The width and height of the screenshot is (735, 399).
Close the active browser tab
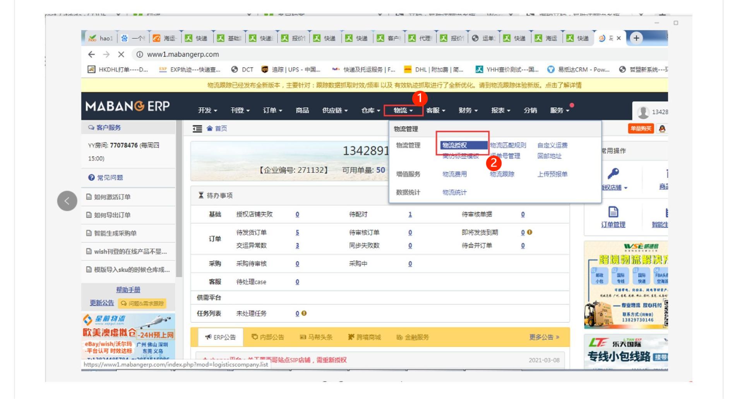click(618, 38)
